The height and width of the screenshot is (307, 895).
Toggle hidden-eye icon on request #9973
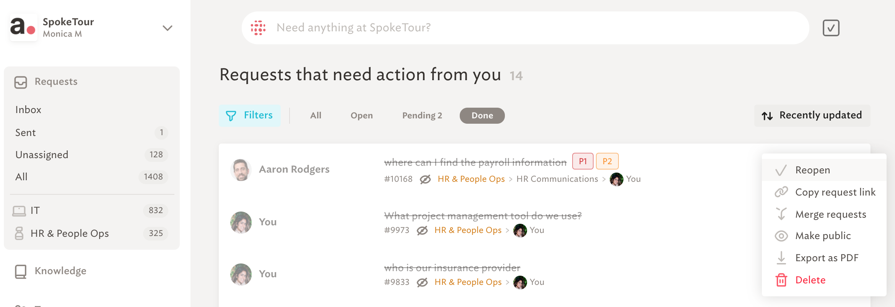click(x=422, y=230)
